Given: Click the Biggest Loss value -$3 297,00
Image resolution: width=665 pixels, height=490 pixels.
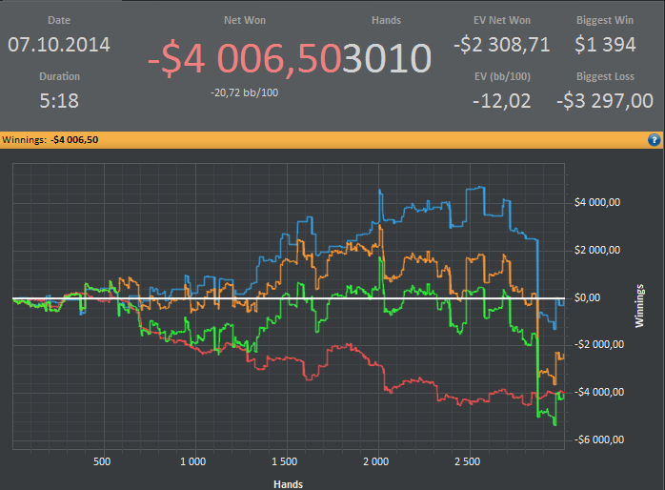Looking at the screenshot, I should click(605, 101).
